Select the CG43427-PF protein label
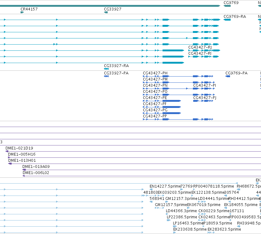This screenshot has height=234, width=261. (155, 104)
